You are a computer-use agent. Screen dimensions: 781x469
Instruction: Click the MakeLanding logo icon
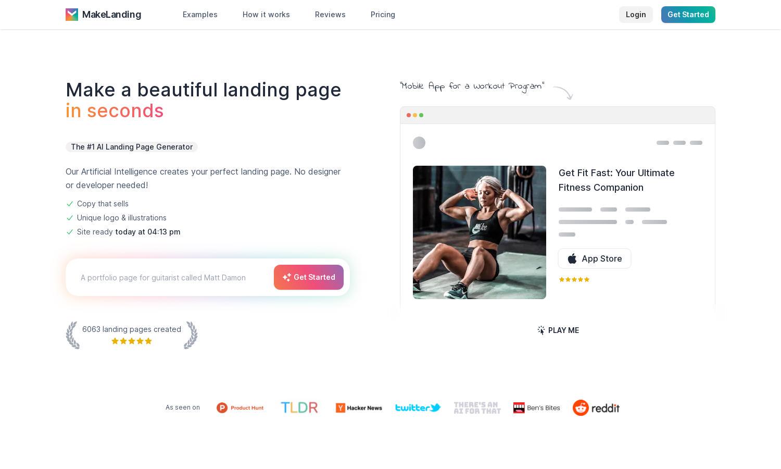tap(72, 15)
